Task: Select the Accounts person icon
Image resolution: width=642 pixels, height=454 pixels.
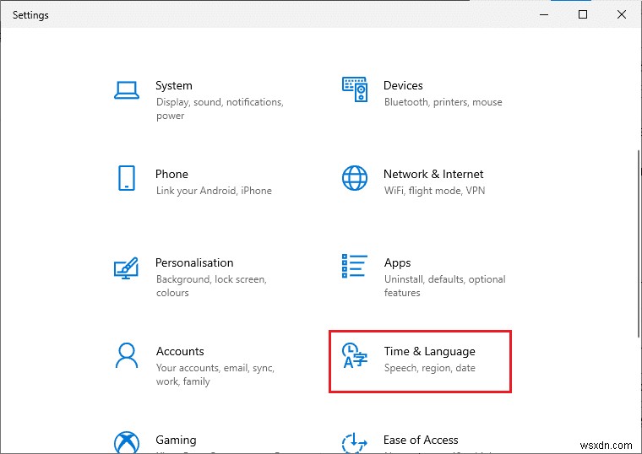Action: pos(127,355)
